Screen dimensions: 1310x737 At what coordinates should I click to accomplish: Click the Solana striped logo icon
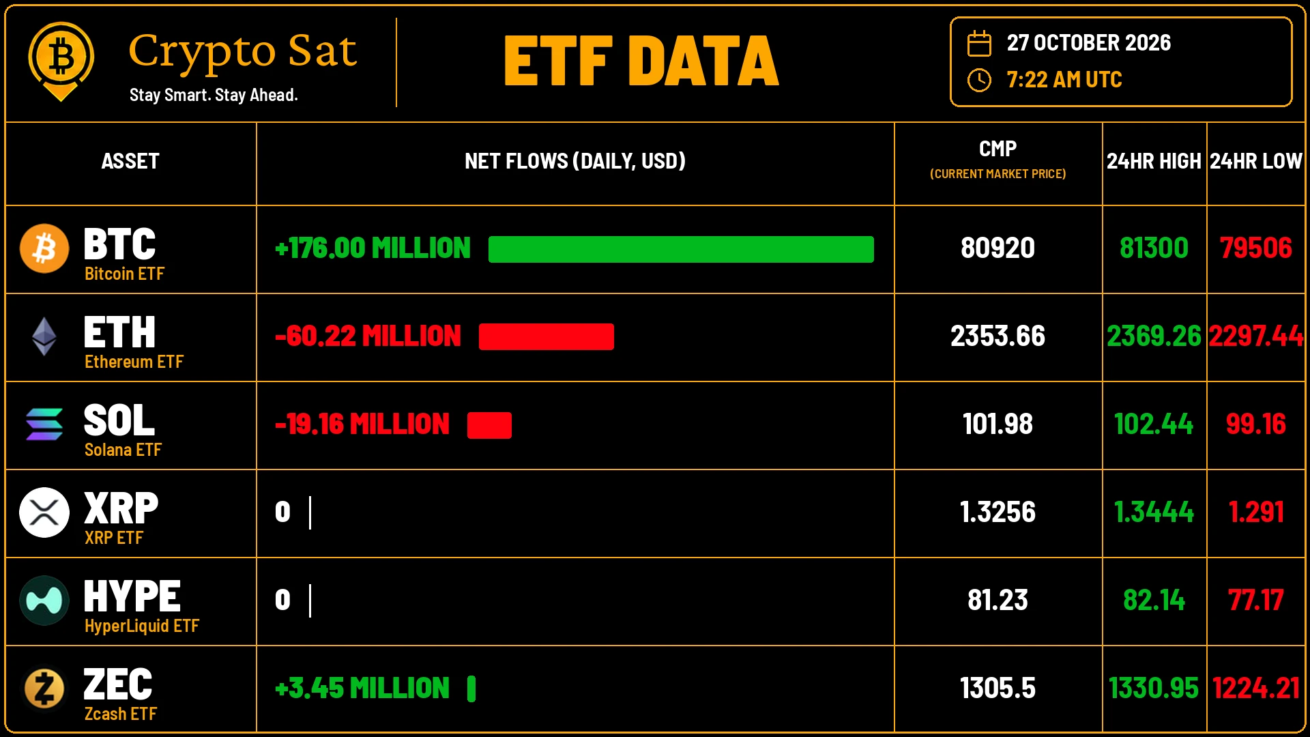click(44, 424)
